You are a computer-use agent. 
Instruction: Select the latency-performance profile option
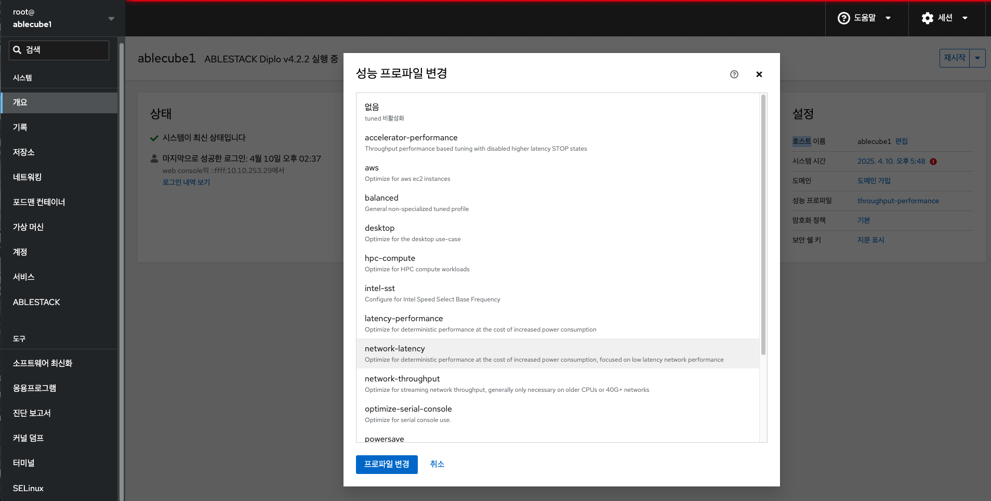coord(557,323)
